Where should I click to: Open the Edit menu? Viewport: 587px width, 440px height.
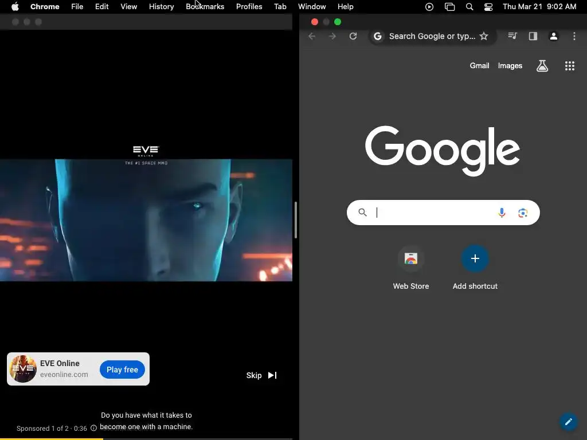(x=101, y=7)
